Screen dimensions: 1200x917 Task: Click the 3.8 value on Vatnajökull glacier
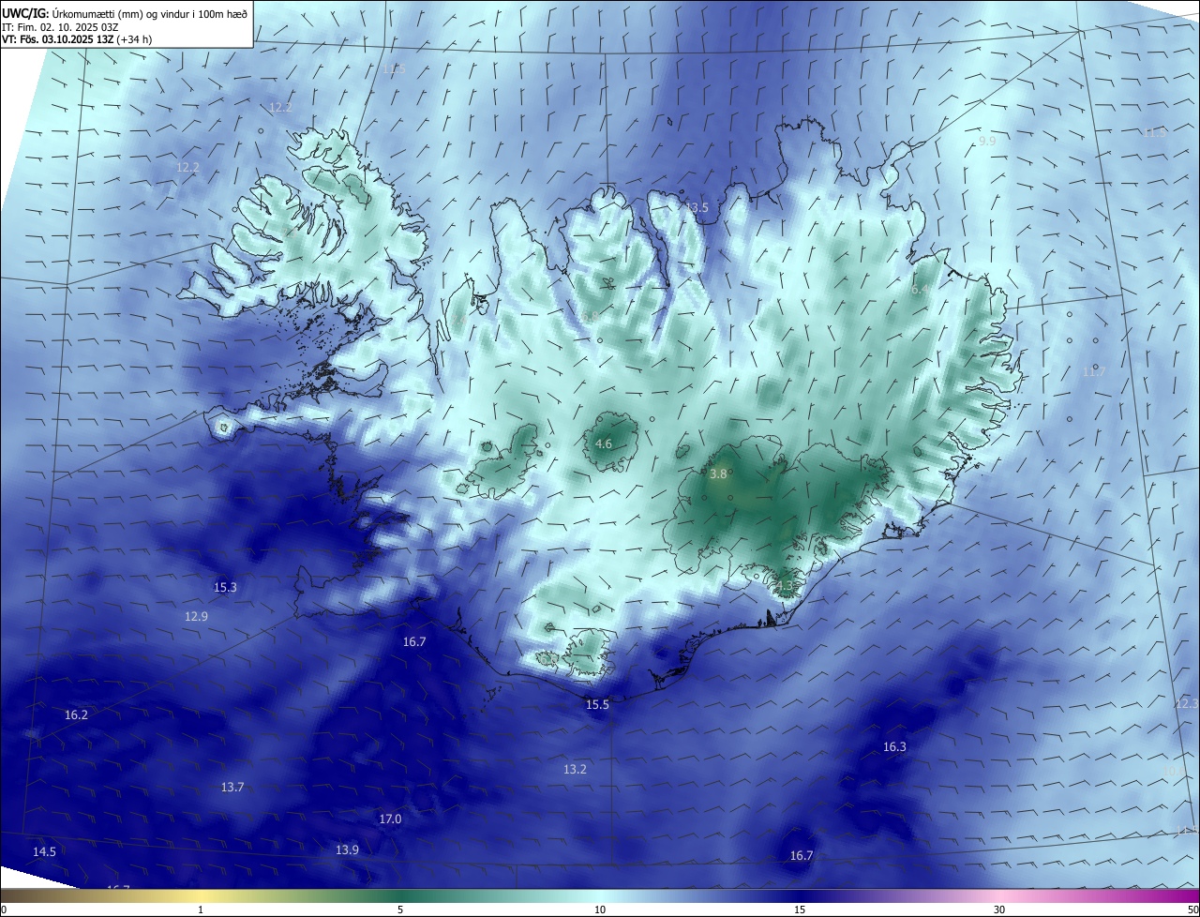point(718,474)
